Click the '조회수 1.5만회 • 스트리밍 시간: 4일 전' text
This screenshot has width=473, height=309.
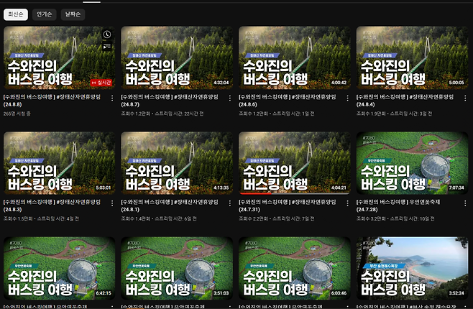pyautogui.click(x=41, y=218)
